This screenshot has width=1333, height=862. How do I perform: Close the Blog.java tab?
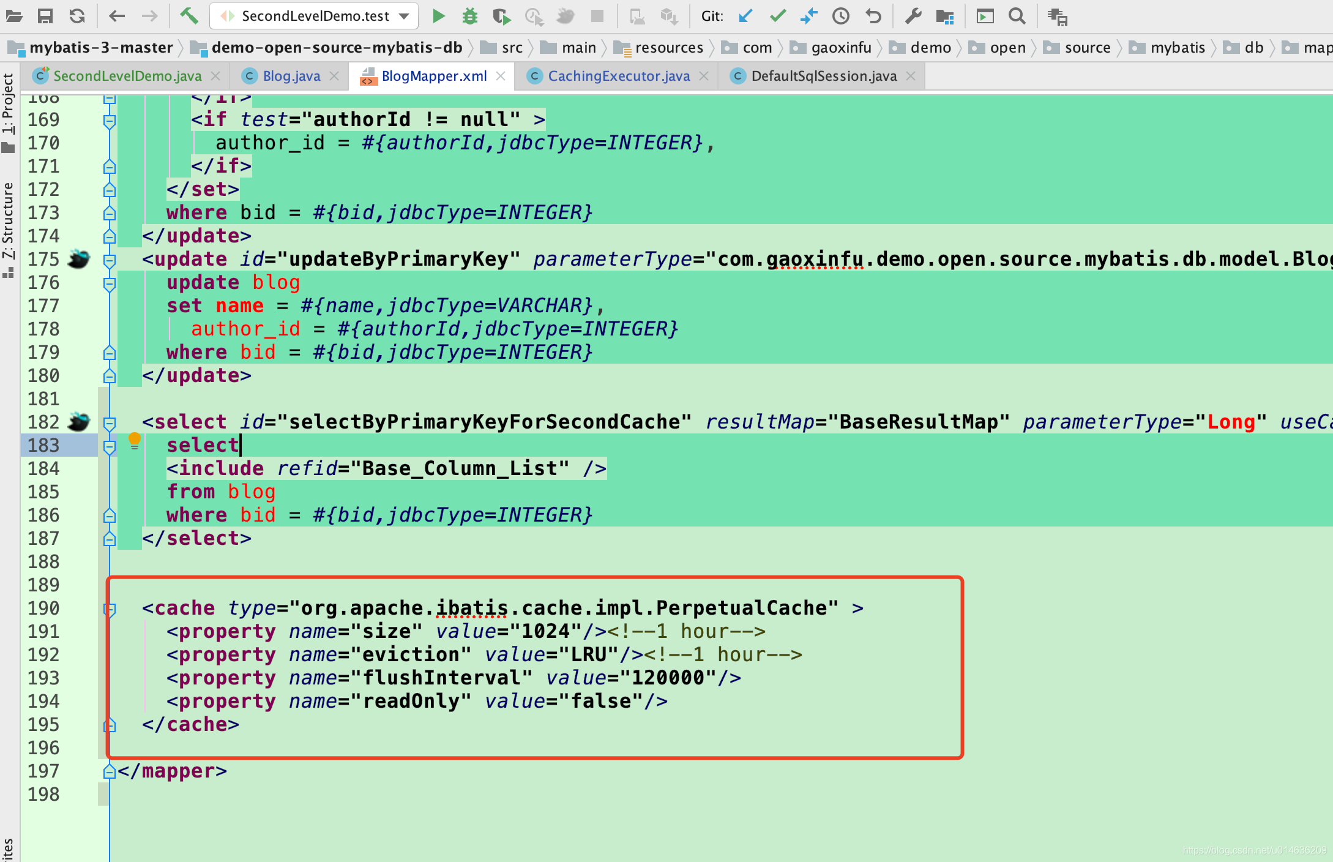334,76
